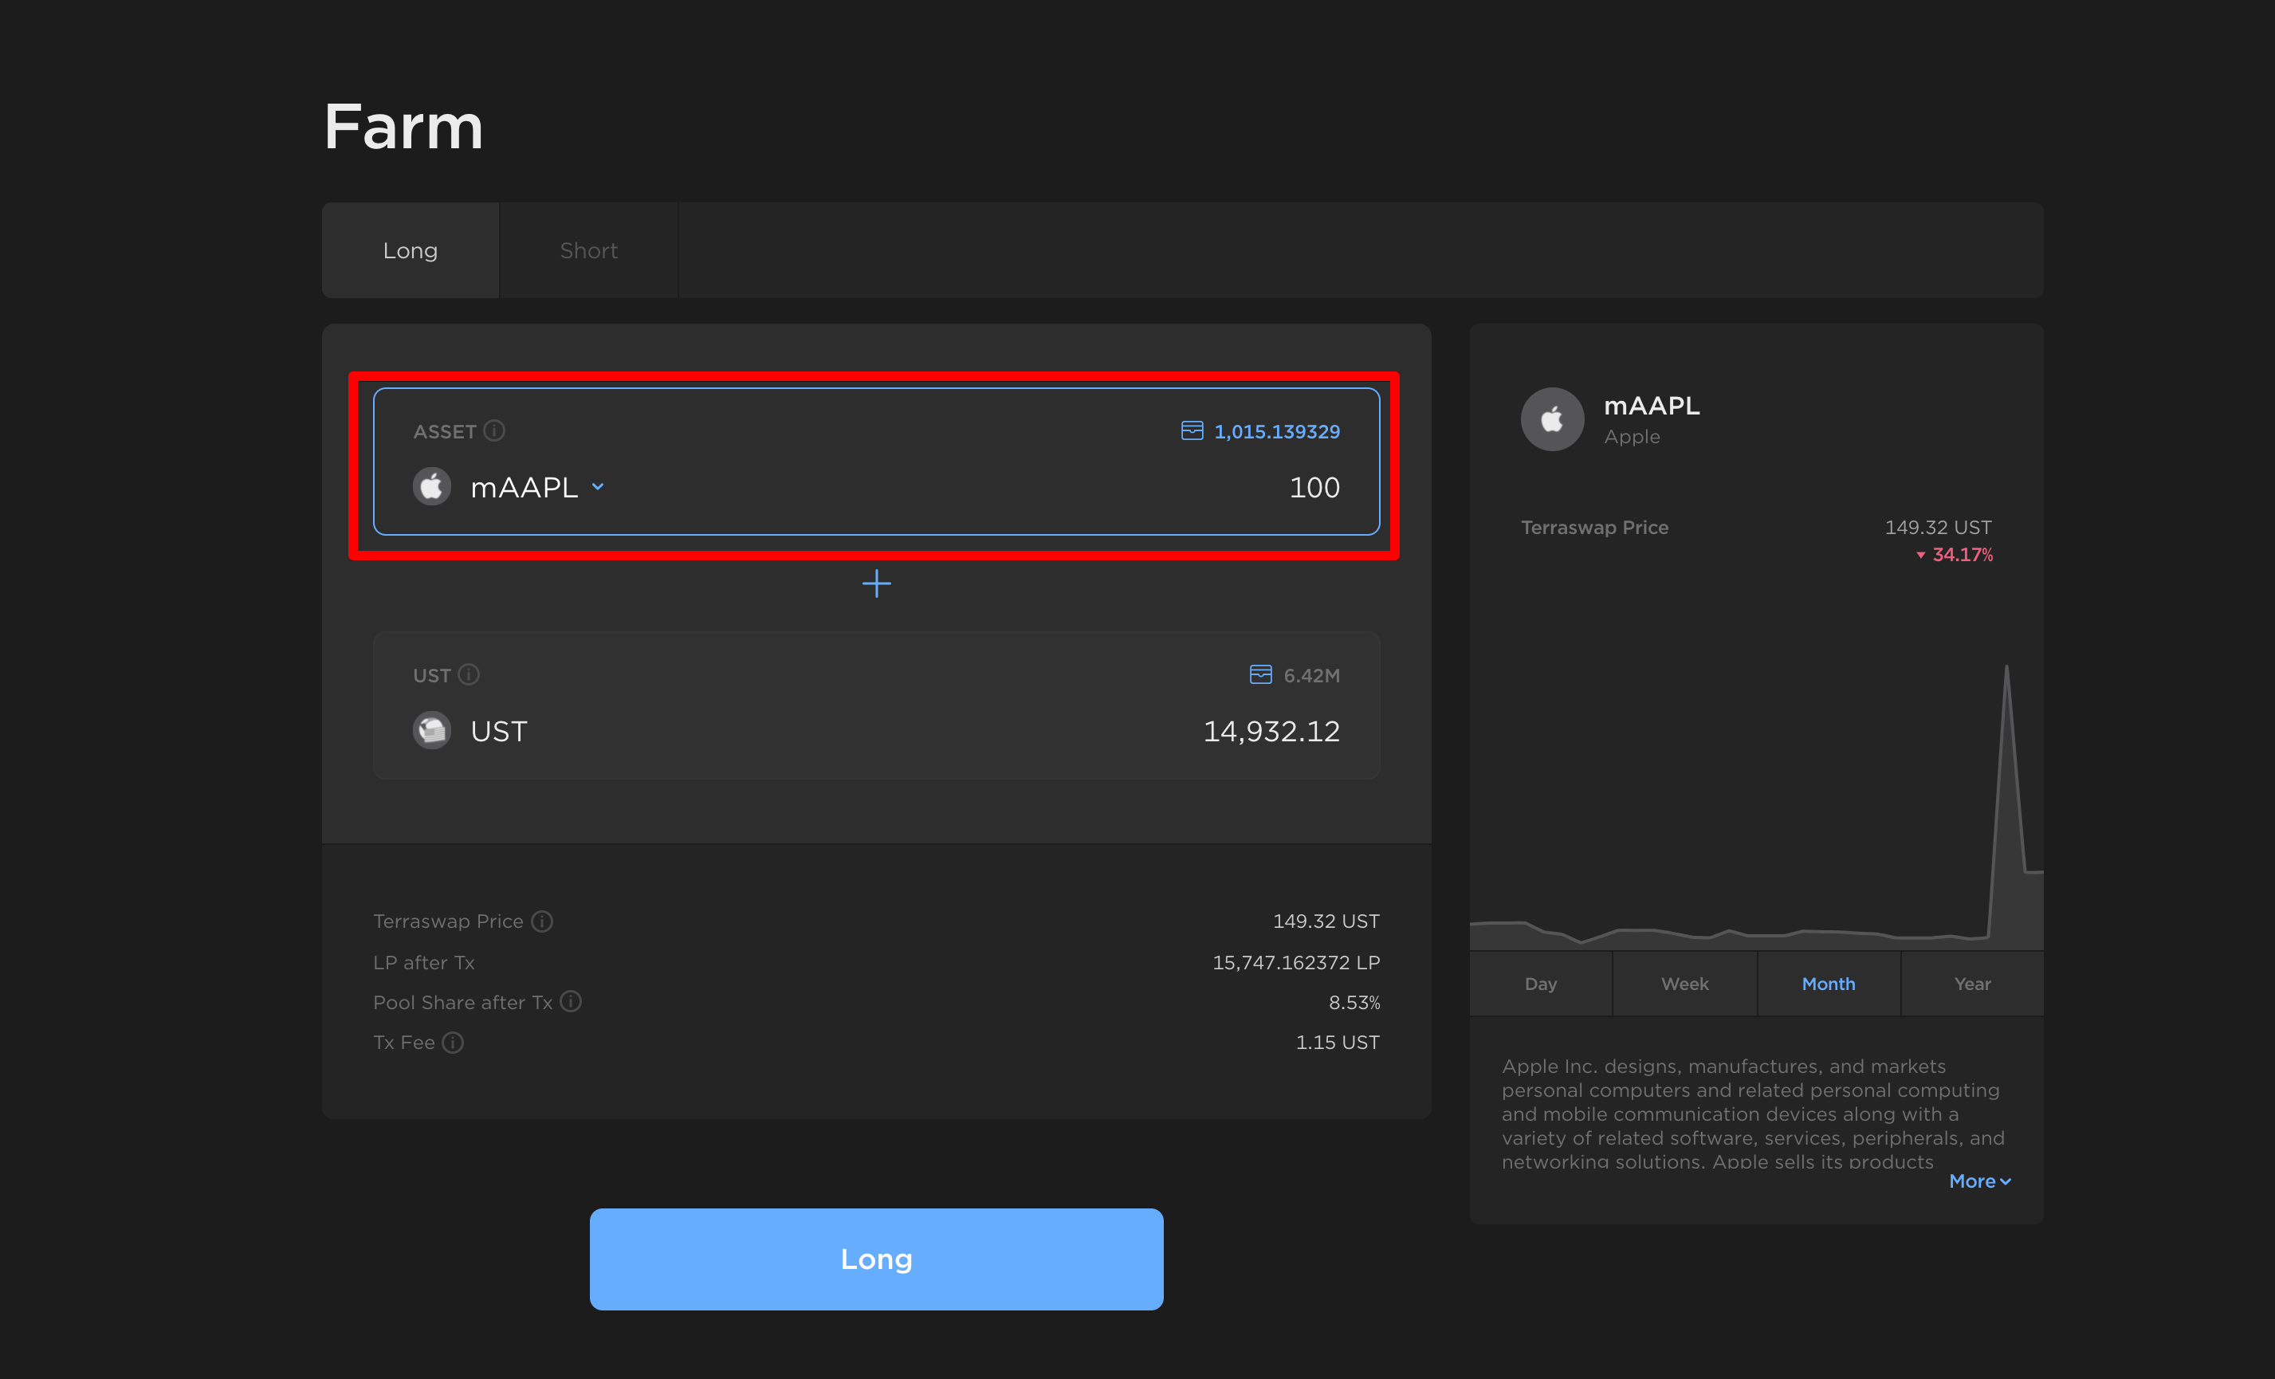Click the Tx Fee info icon
This screenshot has height=1379, width=2275.
click(453, 1042)
